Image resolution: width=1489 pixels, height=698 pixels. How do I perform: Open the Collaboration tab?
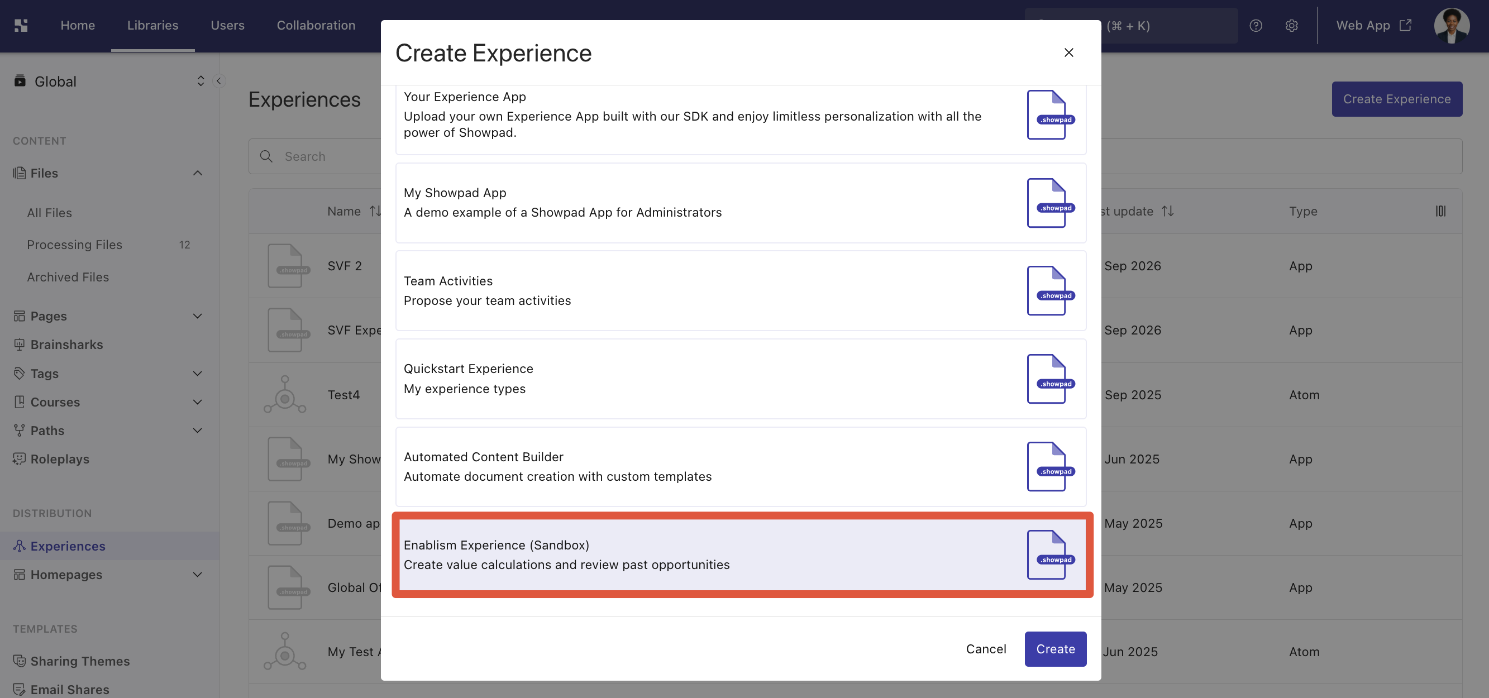point(316,26)
